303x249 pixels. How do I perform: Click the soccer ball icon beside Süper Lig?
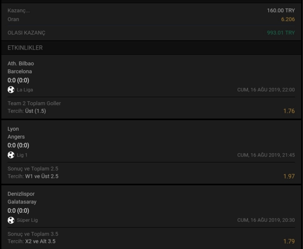(11, 220)
